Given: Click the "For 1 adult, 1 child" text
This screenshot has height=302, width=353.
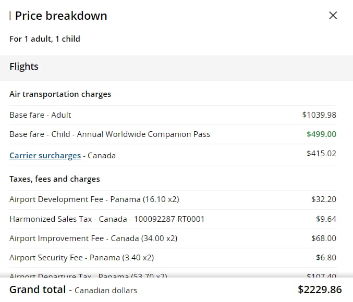Looking at the screenshot, I should pyautogui.click(x=45, y=39).
